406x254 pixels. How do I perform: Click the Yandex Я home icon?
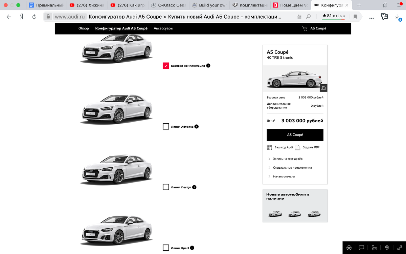[22, 17]
